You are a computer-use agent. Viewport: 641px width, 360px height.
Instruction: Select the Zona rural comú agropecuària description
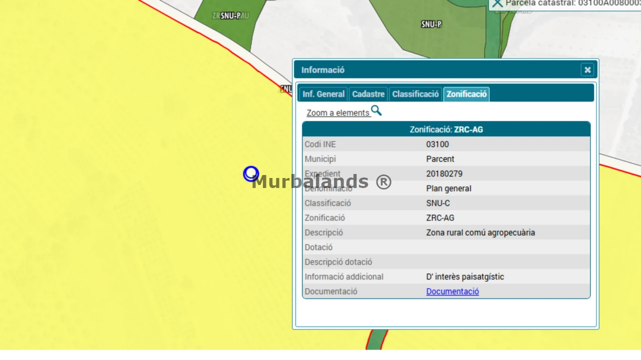tap(480, 232)
